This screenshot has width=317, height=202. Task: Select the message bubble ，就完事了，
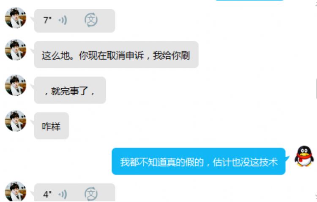[x=70, y=90]
